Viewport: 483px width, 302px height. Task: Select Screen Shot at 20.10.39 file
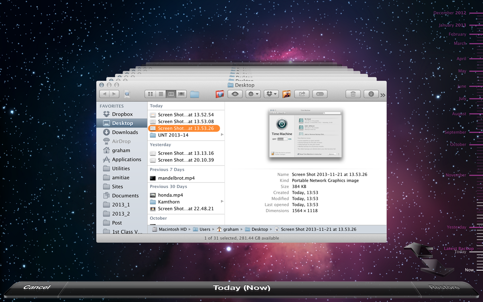pyautogui.click(x=186, y=160)
